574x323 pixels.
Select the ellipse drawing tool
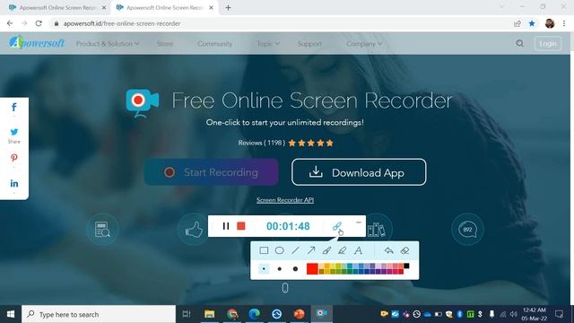279,250
